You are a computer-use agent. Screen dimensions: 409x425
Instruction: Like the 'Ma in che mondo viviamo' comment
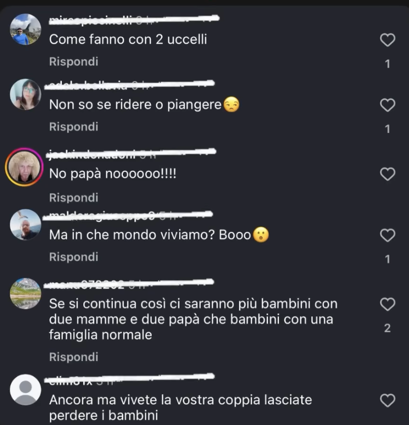click(x=387, y=235)
